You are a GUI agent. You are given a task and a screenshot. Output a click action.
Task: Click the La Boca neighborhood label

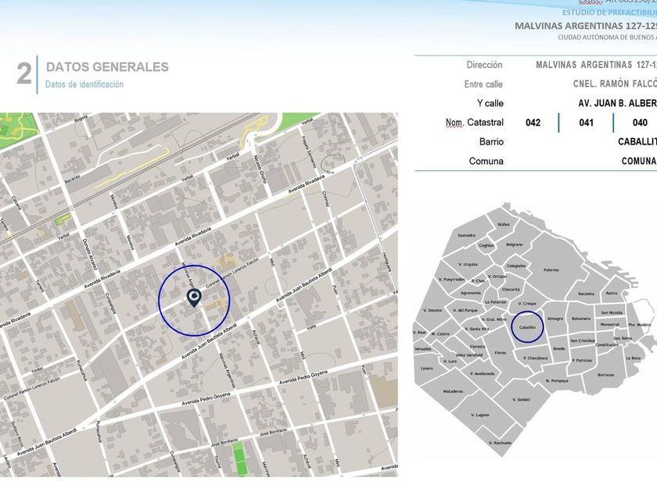pyautogui.click(x=633, y=358)
